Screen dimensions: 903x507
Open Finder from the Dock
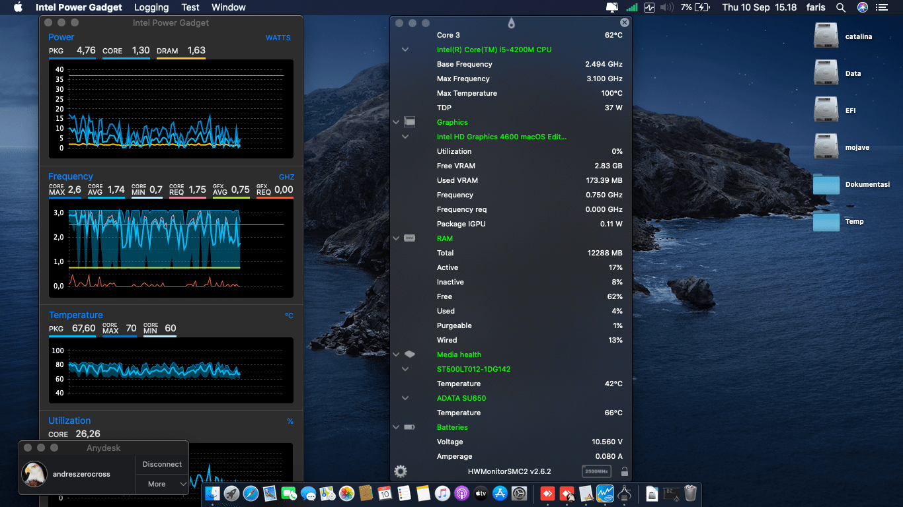tap(212, 493)
